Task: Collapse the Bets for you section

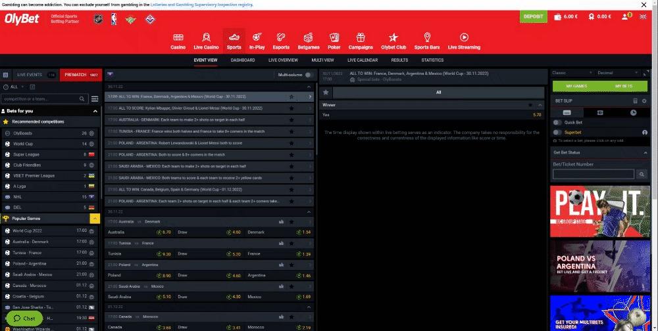Action: (95, 111)
